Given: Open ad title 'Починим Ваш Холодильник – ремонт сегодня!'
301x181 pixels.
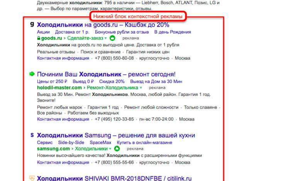Looking at the screenshot, I should point(106,74).
